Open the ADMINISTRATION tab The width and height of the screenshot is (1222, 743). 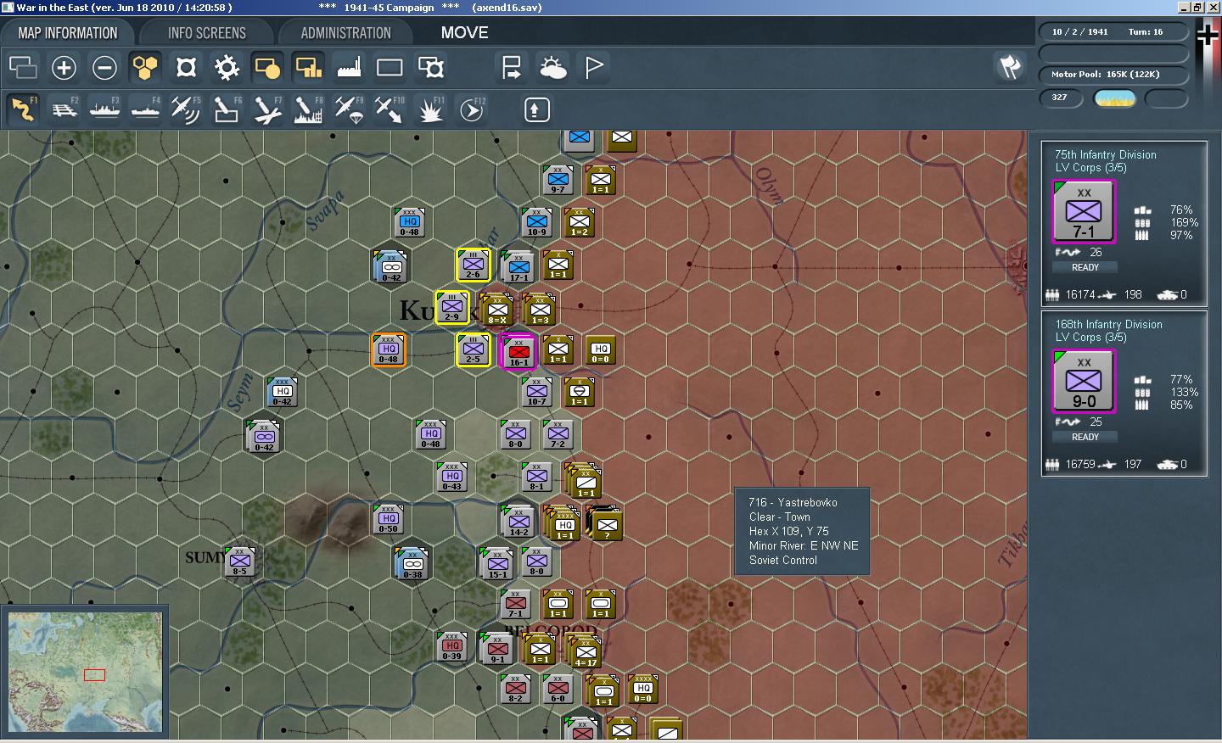pyautogui.click(x=345, y=33)
